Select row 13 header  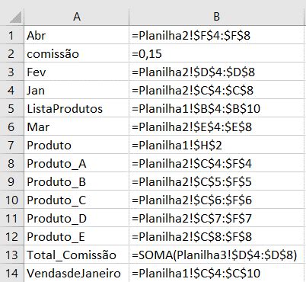[11, 255]
